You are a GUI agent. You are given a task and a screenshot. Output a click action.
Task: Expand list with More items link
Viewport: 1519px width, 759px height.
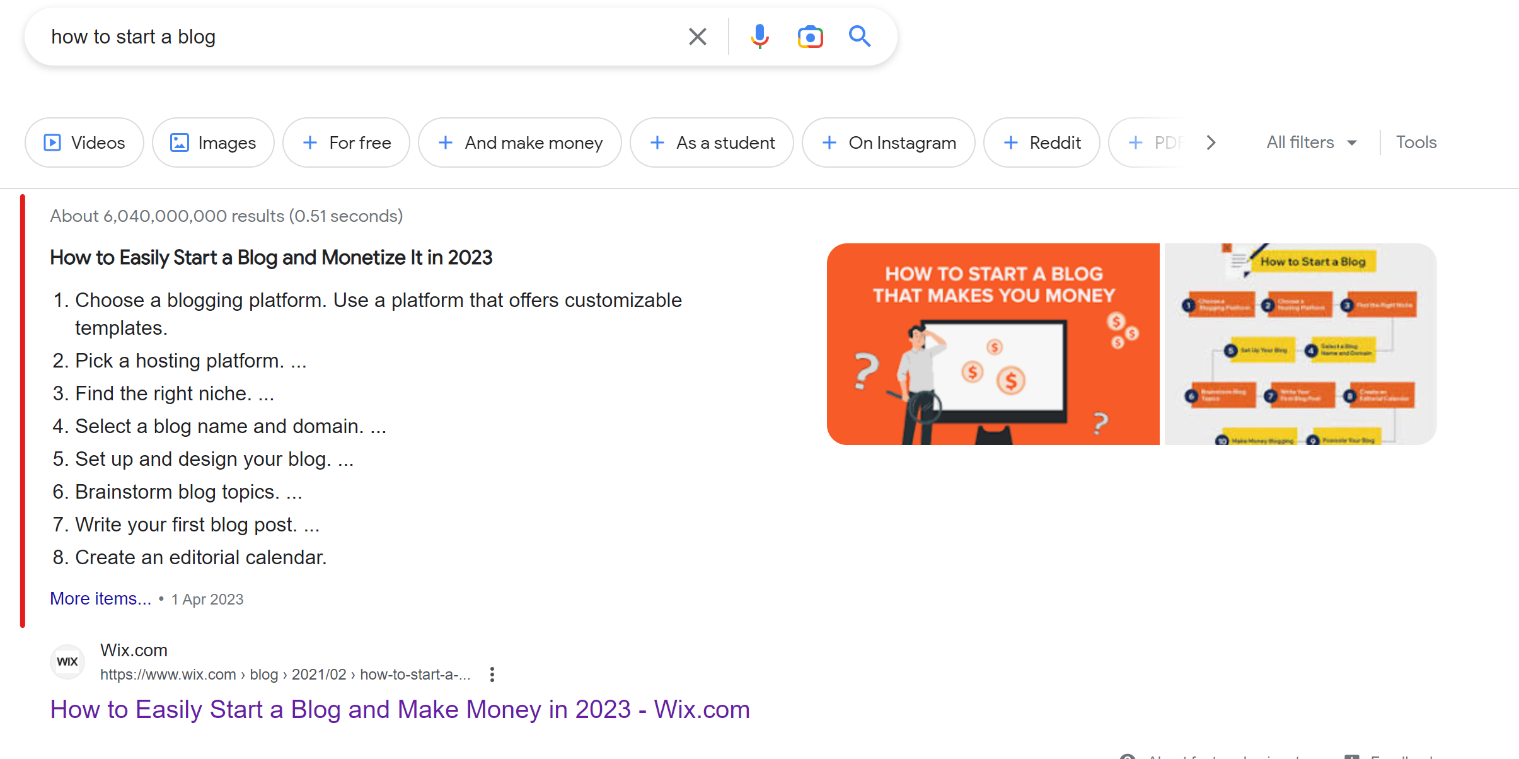pos(101,598)
